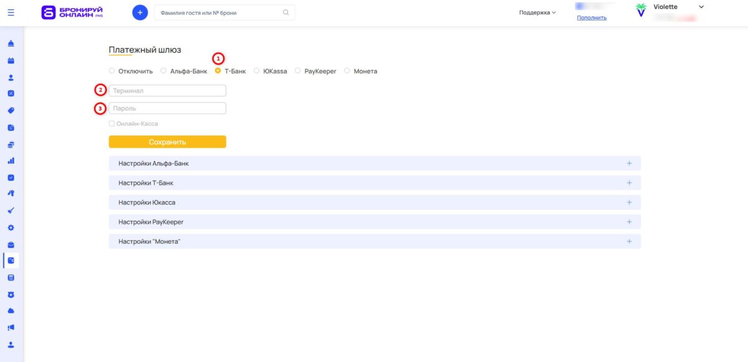
Task: Open the megaphone sidebar icon
Action: coord(11,327)
